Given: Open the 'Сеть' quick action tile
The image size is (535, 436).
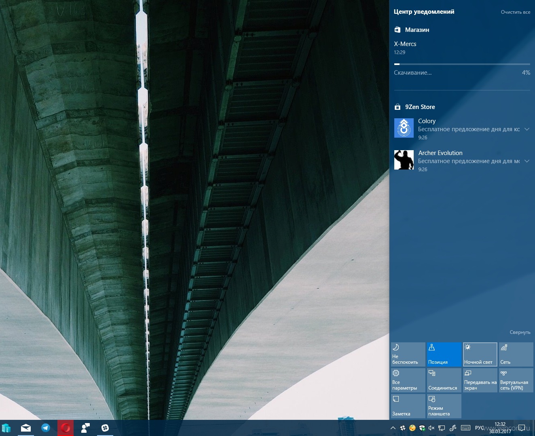Looking at the screenshot, I should pyautogui.click(x=516, y=354).
